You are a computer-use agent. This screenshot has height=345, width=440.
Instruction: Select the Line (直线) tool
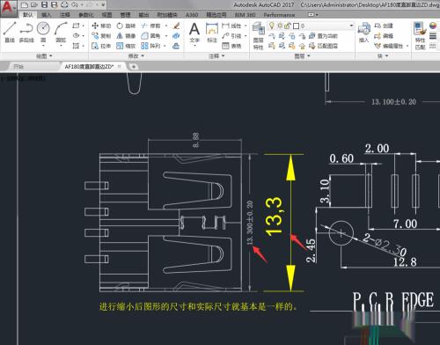[x=10, y=32]
